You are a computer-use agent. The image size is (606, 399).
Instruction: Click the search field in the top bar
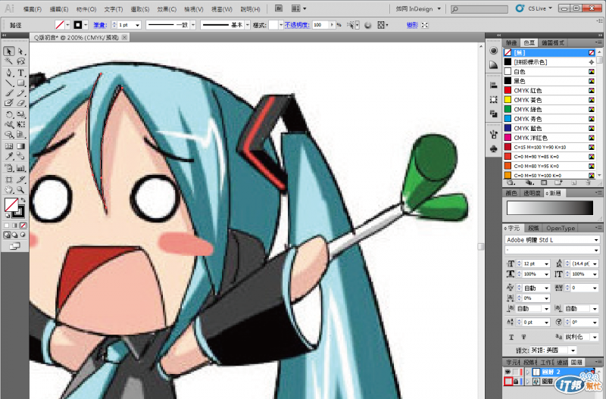[x=479, y=9]
